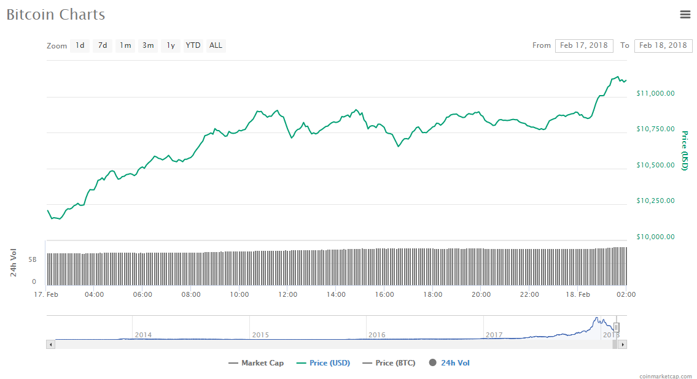Select the 1d zoom preset
Screen dimensions: 697x379
click(x=79, y=45)
